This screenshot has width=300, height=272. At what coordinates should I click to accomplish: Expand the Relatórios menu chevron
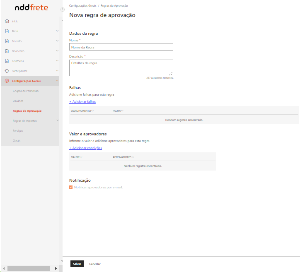pyautogui.click(x=57, y=61)
